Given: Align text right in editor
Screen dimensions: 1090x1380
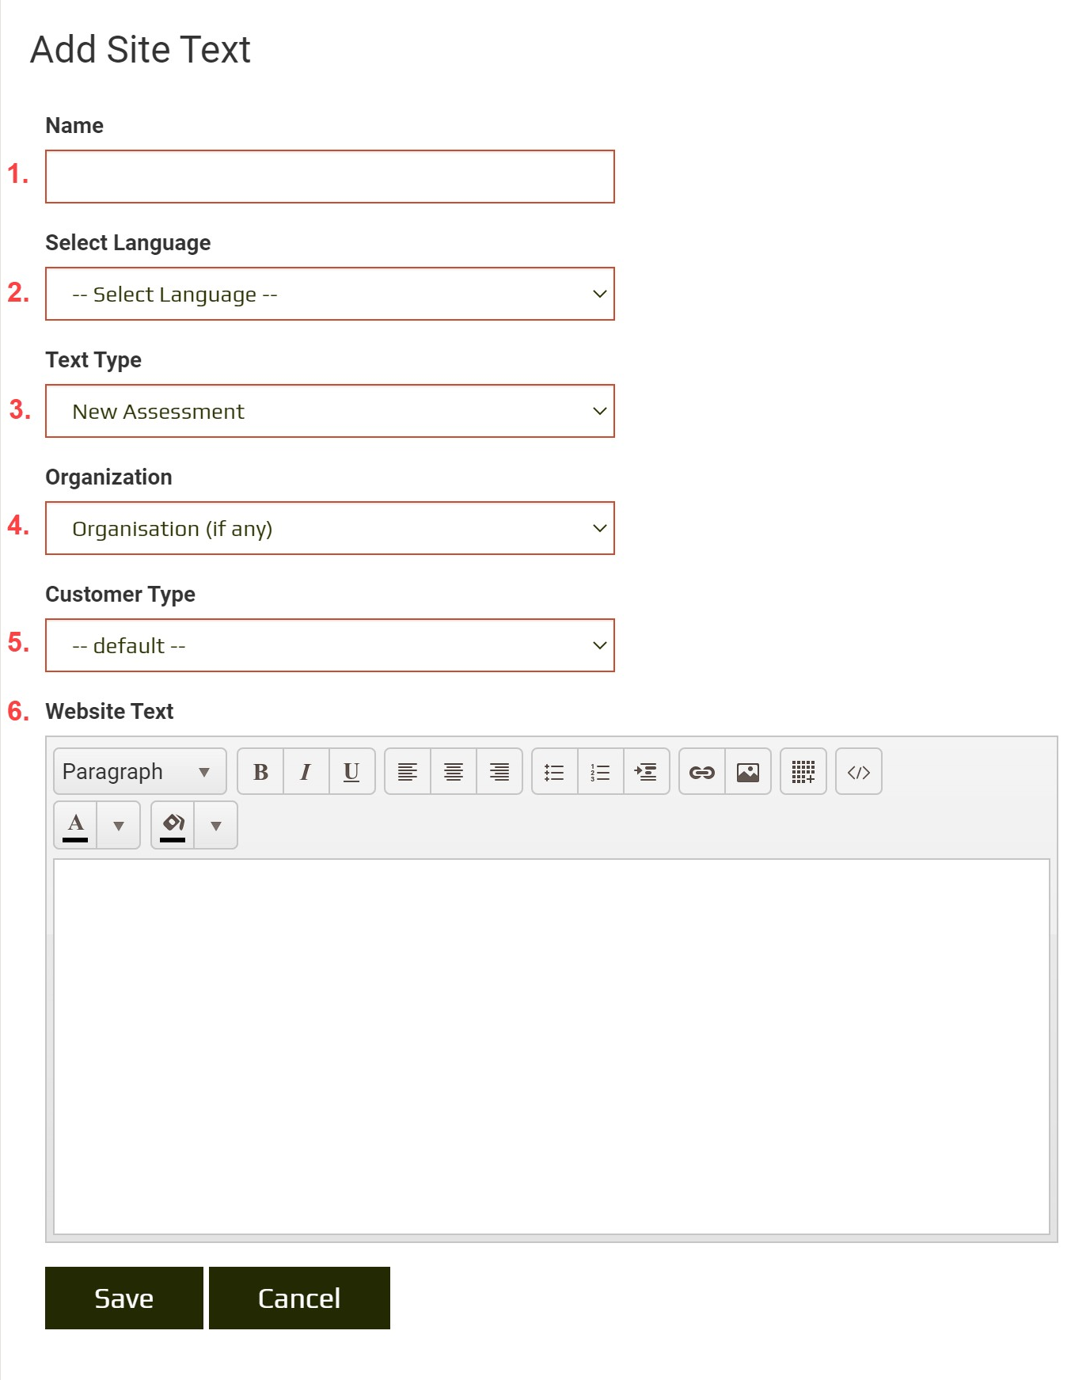Looking at the screenshot, I should click(499, 772).
